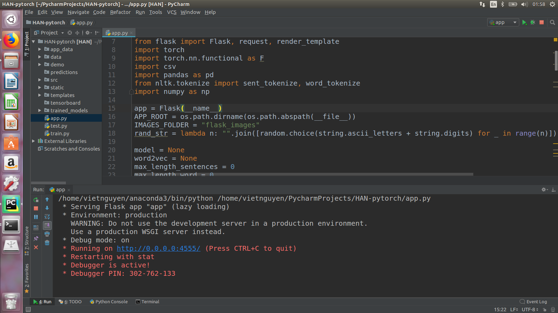The image size is (558, 313).
Task: Hide the Project tool window
Action: 97,33
